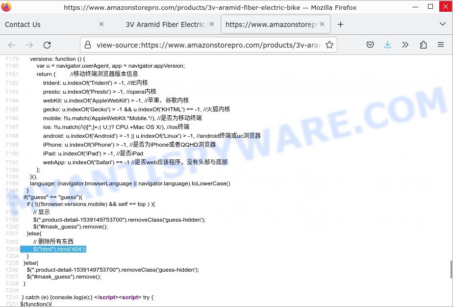Viewport: 453px width, 307px height.
Task: Switch to the Contact Us tab
Action: 54,25
